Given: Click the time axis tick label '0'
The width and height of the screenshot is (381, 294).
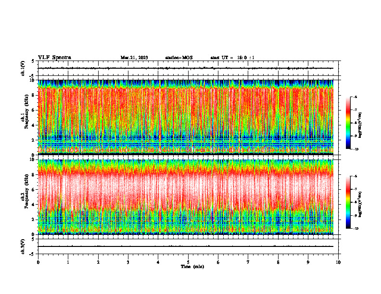Looking at the screenshot, I should 38,262.
